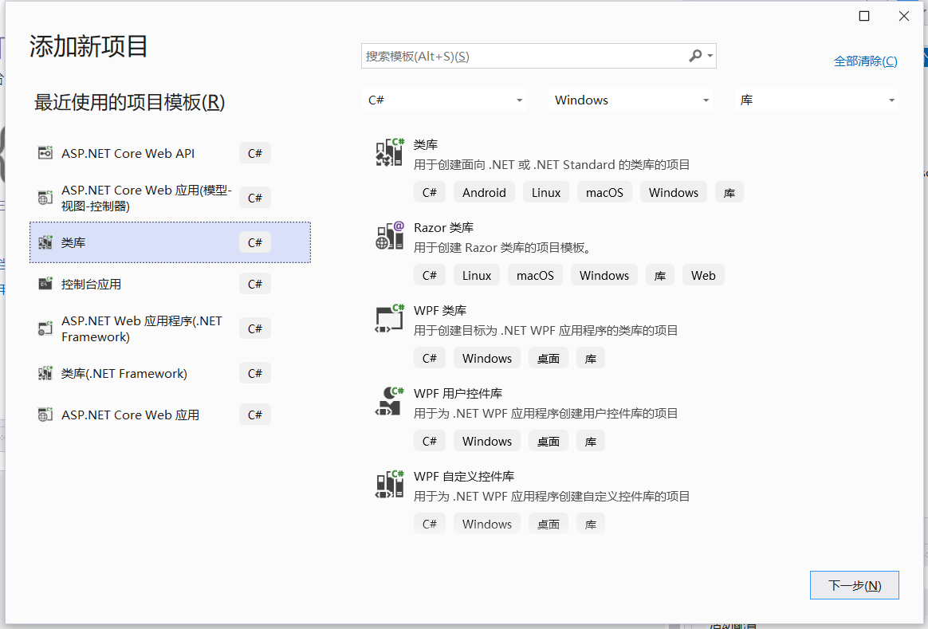Click the 类库 template icon in results list
The height and width of the screenshot is (629, 928).
389,152
